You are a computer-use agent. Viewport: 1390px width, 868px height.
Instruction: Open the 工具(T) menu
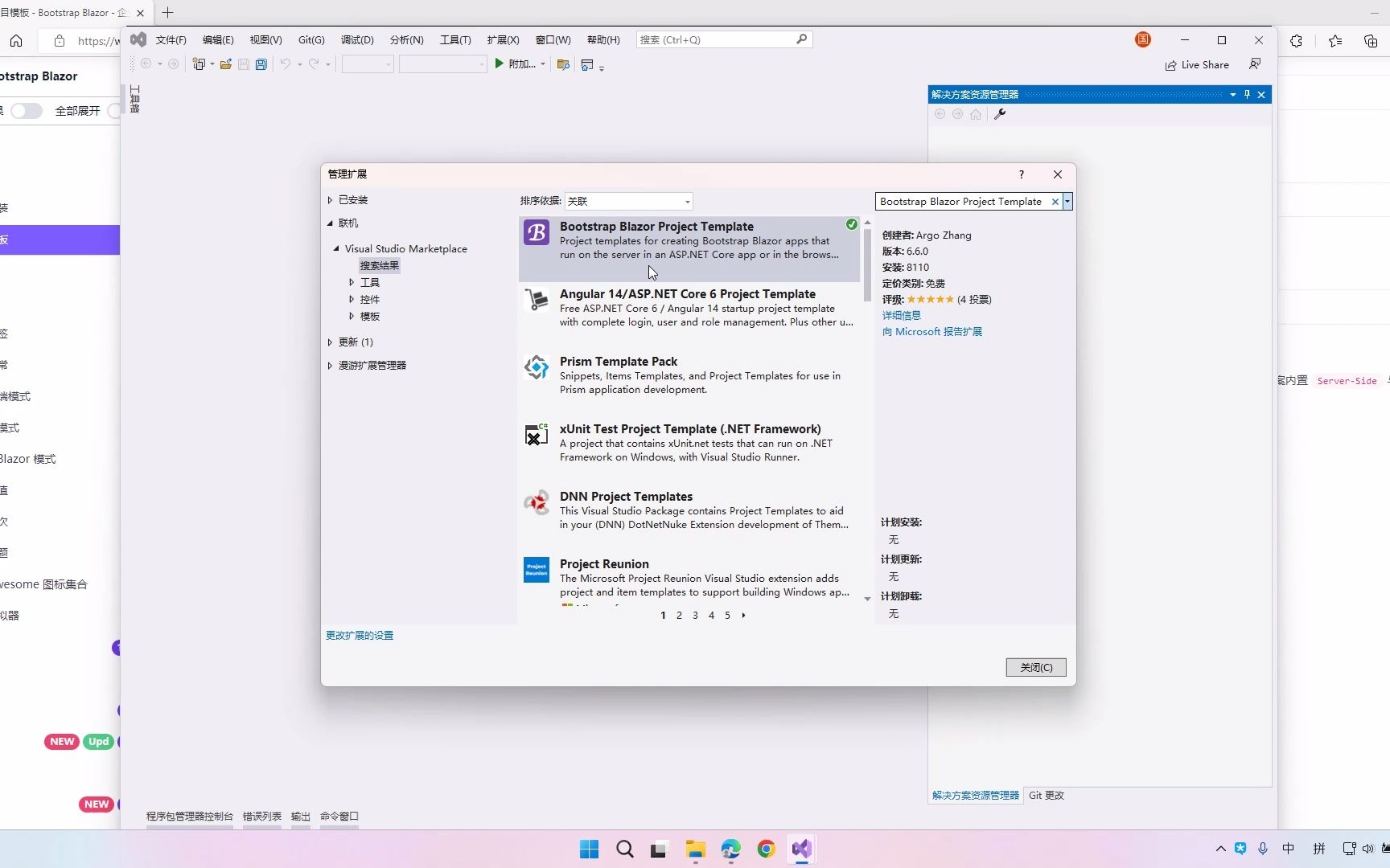click(x=454, y=39)
